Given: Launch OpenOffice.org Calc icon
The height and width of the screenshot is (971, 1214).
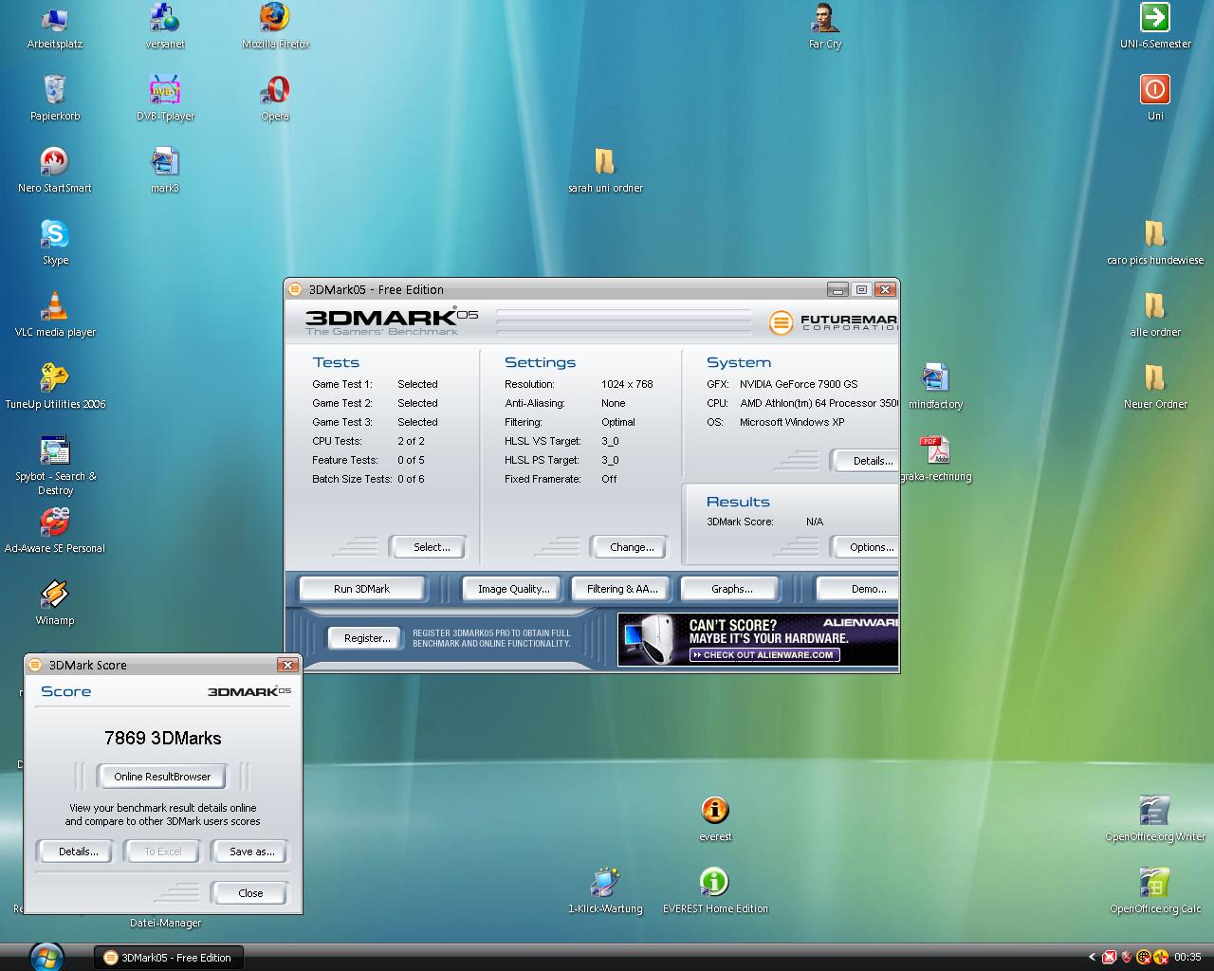Looking at the screenshot, I should (1155, 892).
